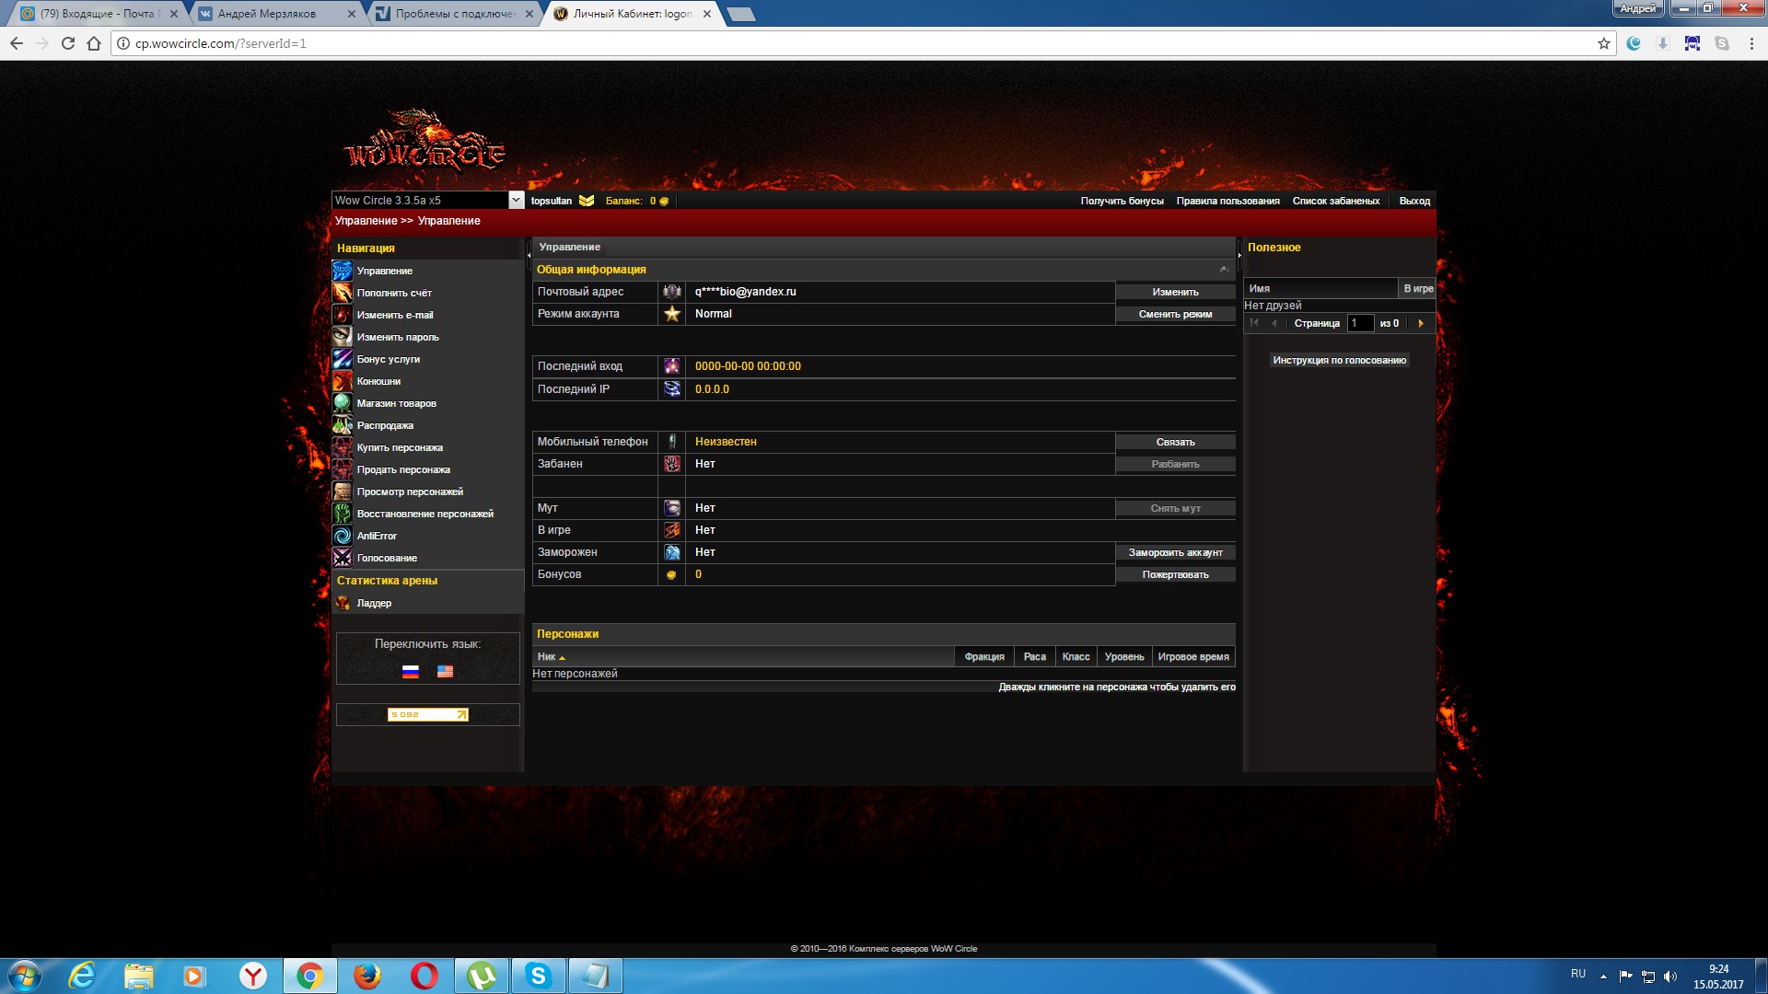Sort characters by the Ник column
Image resolution: width=1768 pixels, height=994 pixels.
(547, 657)
